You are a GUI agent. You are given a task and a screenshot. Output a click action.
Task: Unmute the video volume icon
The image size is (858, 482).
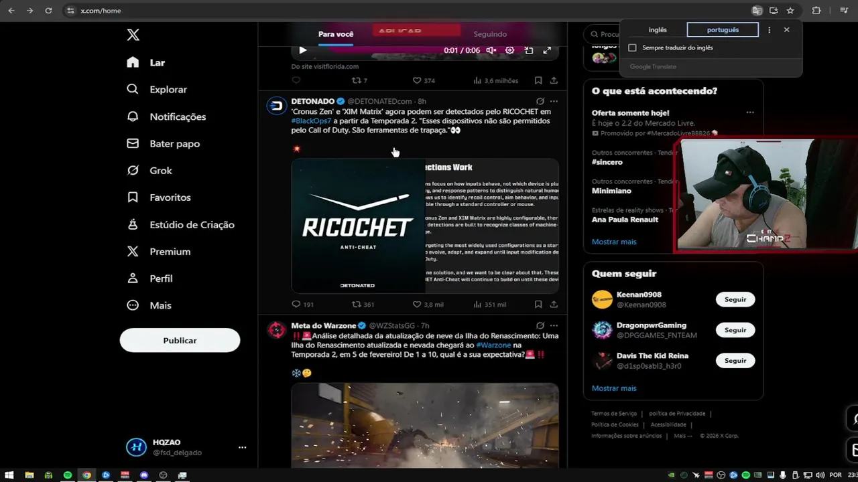(491, 50)
